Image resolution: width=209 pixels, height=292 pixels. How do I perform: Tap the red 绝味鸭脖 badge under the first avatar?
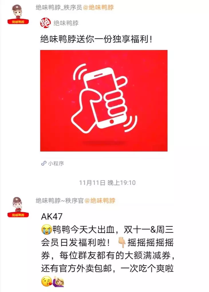point(18,22)
